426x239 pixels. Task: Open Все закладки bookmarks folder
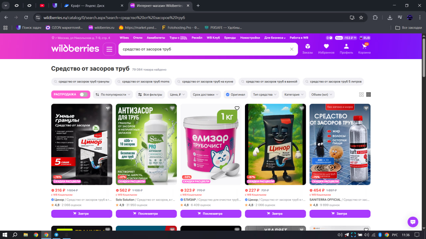click(409, 28)
